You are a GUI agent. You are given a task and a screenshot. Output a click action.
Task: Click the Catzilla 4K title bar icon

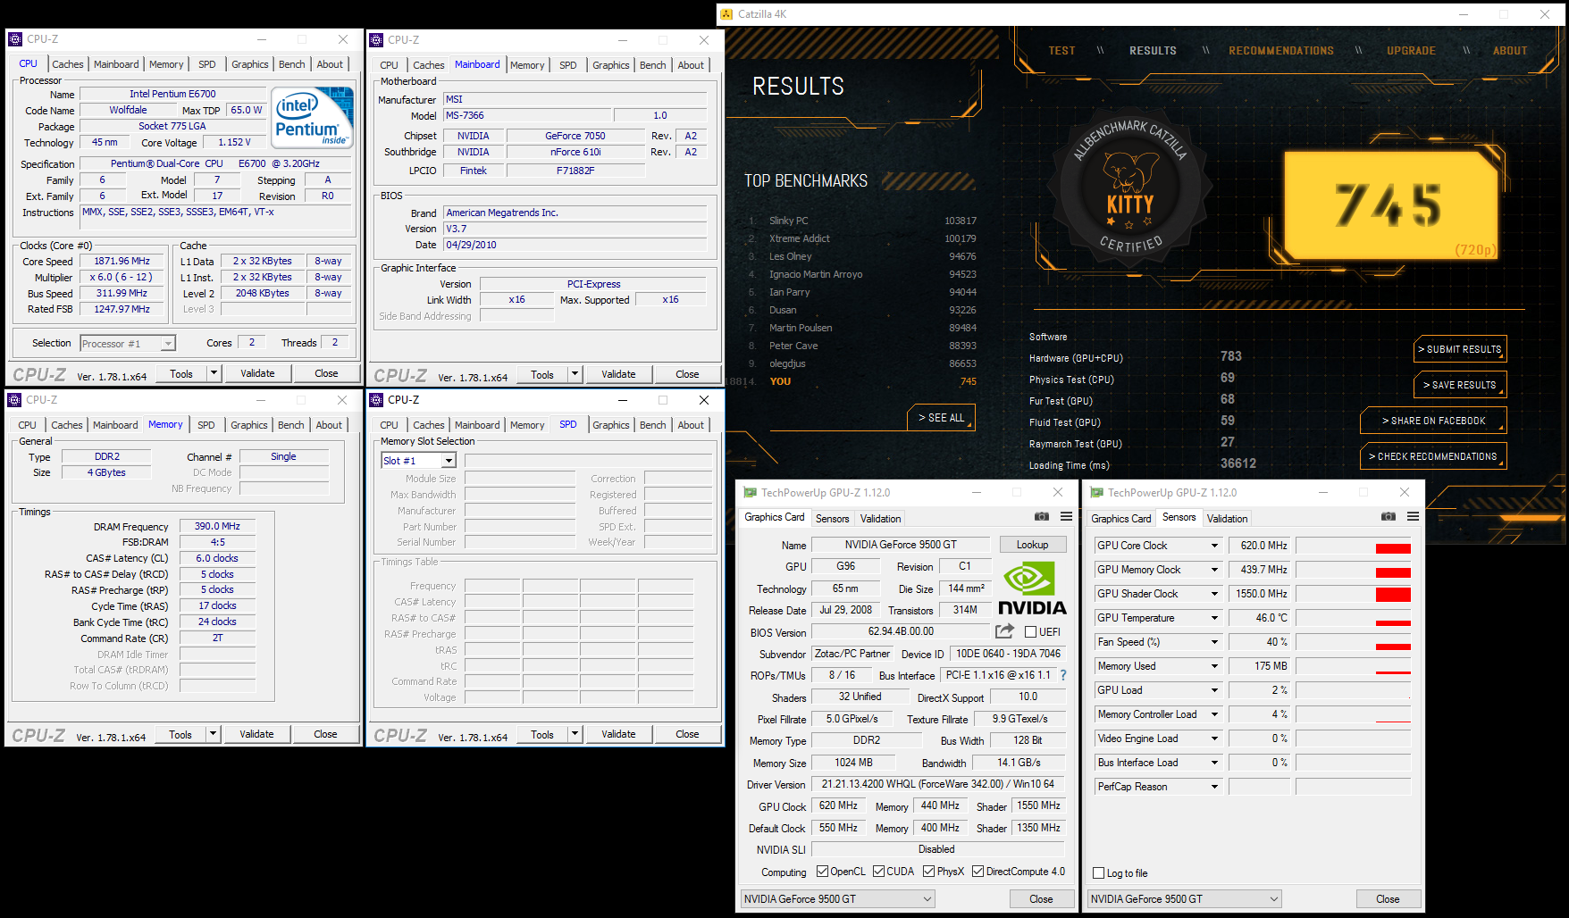click(x=726, y=14)
